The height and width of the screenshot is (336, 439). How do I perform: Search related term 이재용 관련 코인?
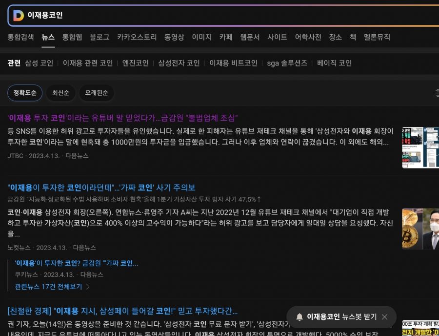click(x=88, y=63)
